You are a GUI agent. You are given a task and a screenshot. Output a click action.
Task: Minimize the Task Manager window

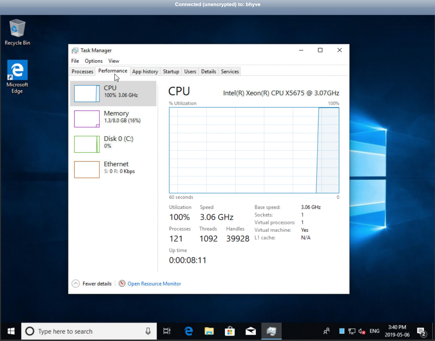coord(301,50)
